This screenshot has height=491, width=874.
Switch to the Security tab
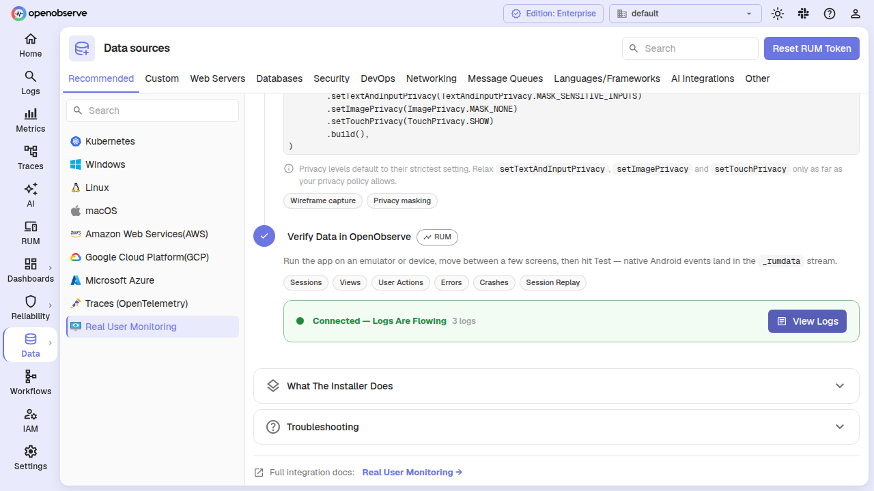[x=332, y=78]
